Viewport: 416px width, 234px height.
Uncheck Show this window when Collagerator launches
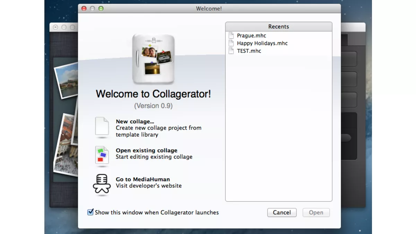(90, 212)
